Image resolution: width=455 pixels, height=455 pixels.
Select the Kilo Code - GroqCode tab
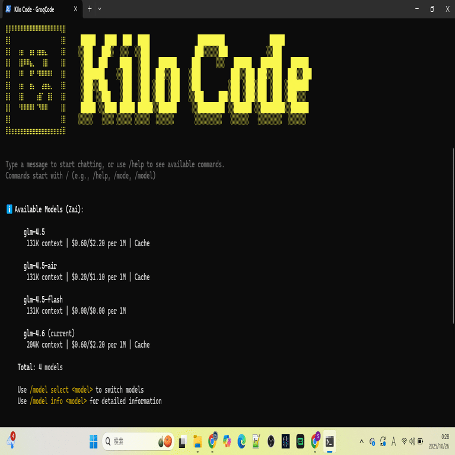(42, 9)
